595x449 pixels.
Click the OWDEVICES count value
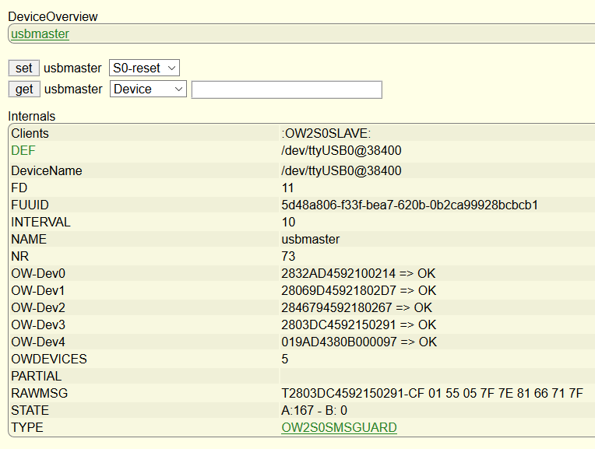284,360
